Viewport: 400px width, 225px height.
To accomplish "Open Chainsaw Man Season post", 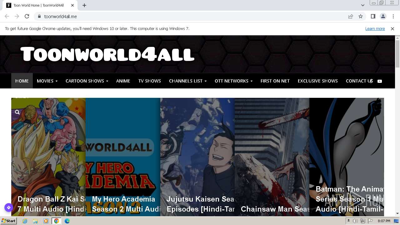I will point(275,209).
